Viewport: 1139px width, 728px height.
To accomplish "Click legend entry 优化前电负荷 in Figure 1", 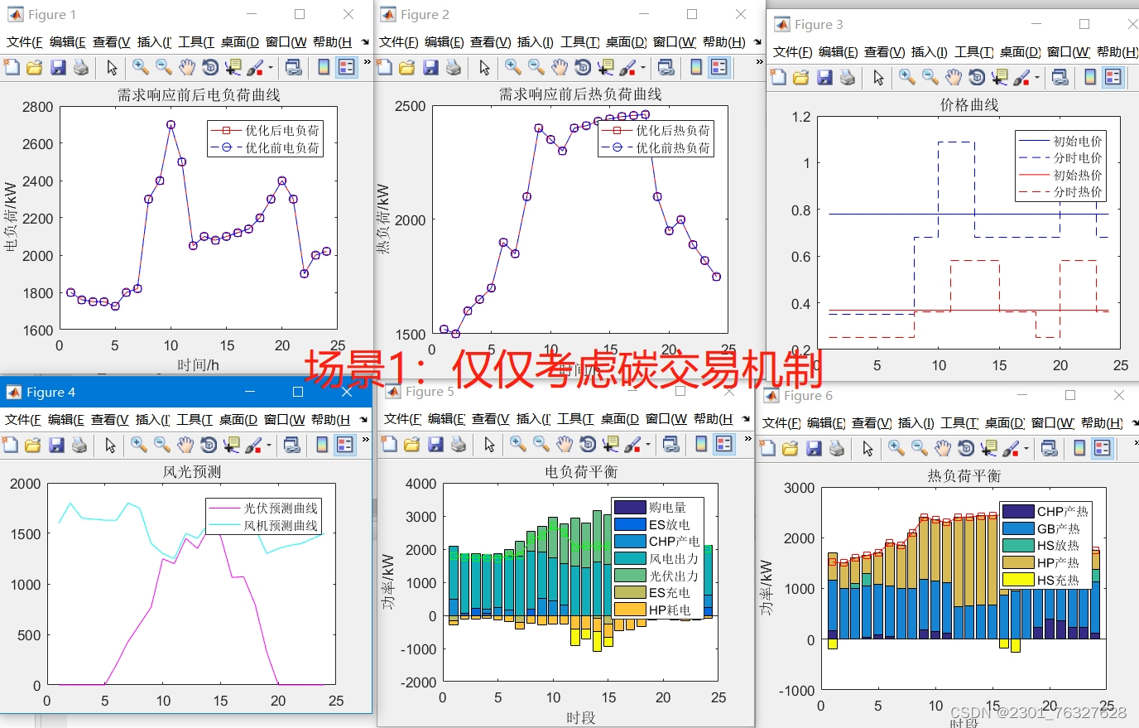I will tap(282, 148).
